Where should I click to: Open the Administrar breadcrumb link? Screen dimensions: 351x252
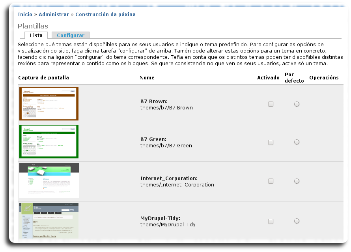[x=54, y=14]
